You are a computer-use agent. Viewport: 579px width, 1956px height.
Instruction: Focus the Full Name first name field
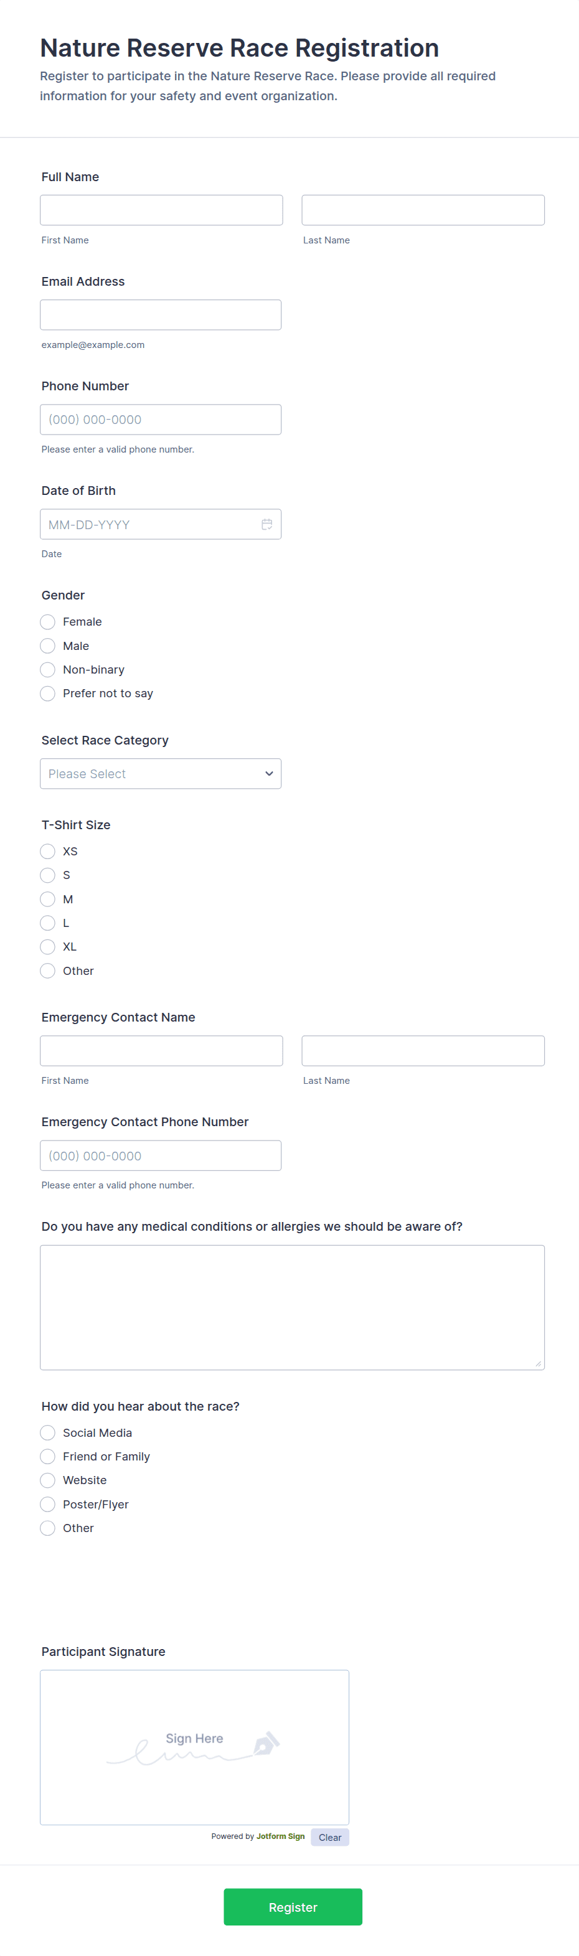coord(161,210)
